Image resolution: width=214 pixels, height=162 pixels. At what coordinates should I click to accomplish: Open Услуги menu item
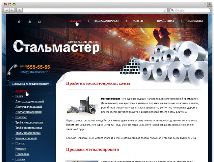138,21
